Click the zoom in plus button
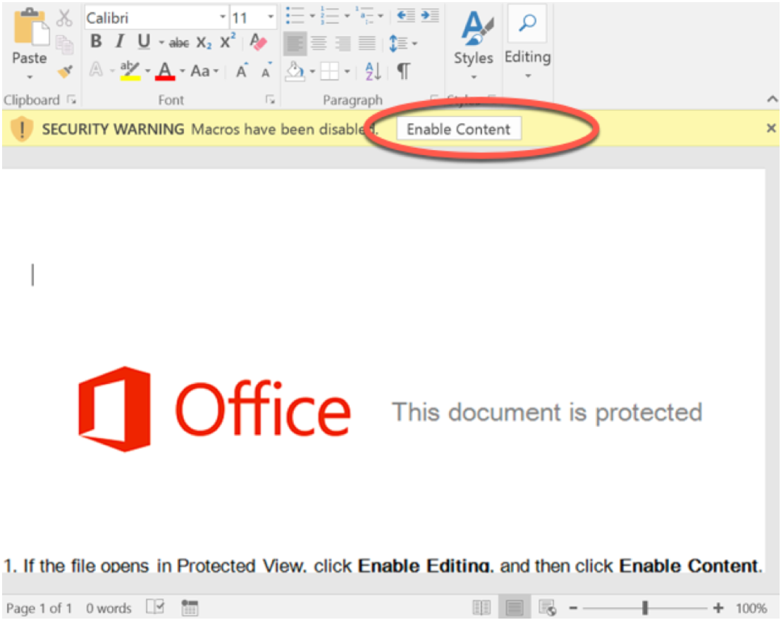The image size is (781, 620). pyautogui.click(x=718, y=608)
